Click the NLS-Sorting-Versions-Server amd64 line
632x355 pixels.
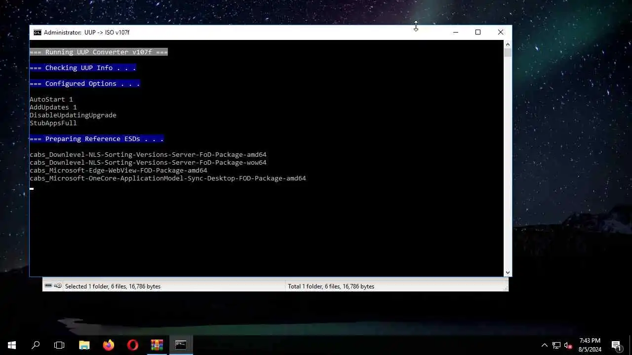(148, 155)
